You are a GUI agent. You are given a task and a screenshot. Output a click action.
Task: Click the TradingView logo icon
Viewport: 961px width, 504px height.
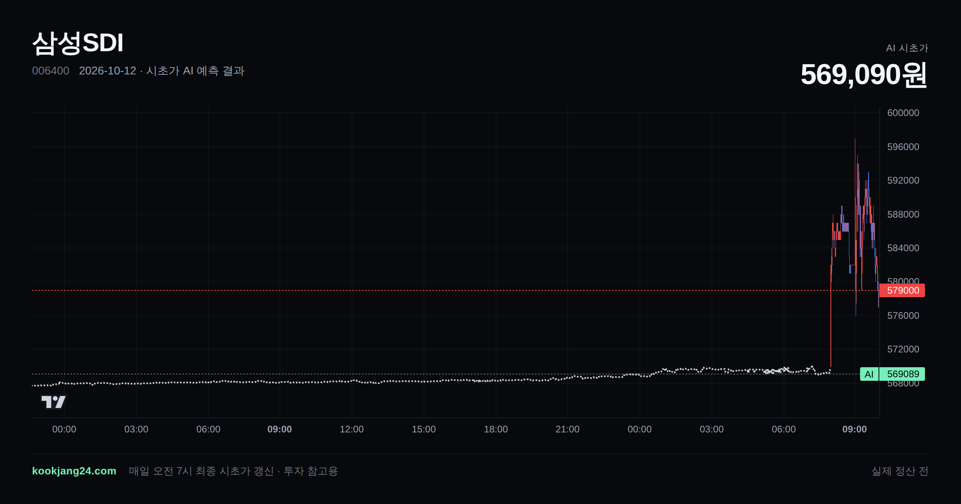point(54,402)
